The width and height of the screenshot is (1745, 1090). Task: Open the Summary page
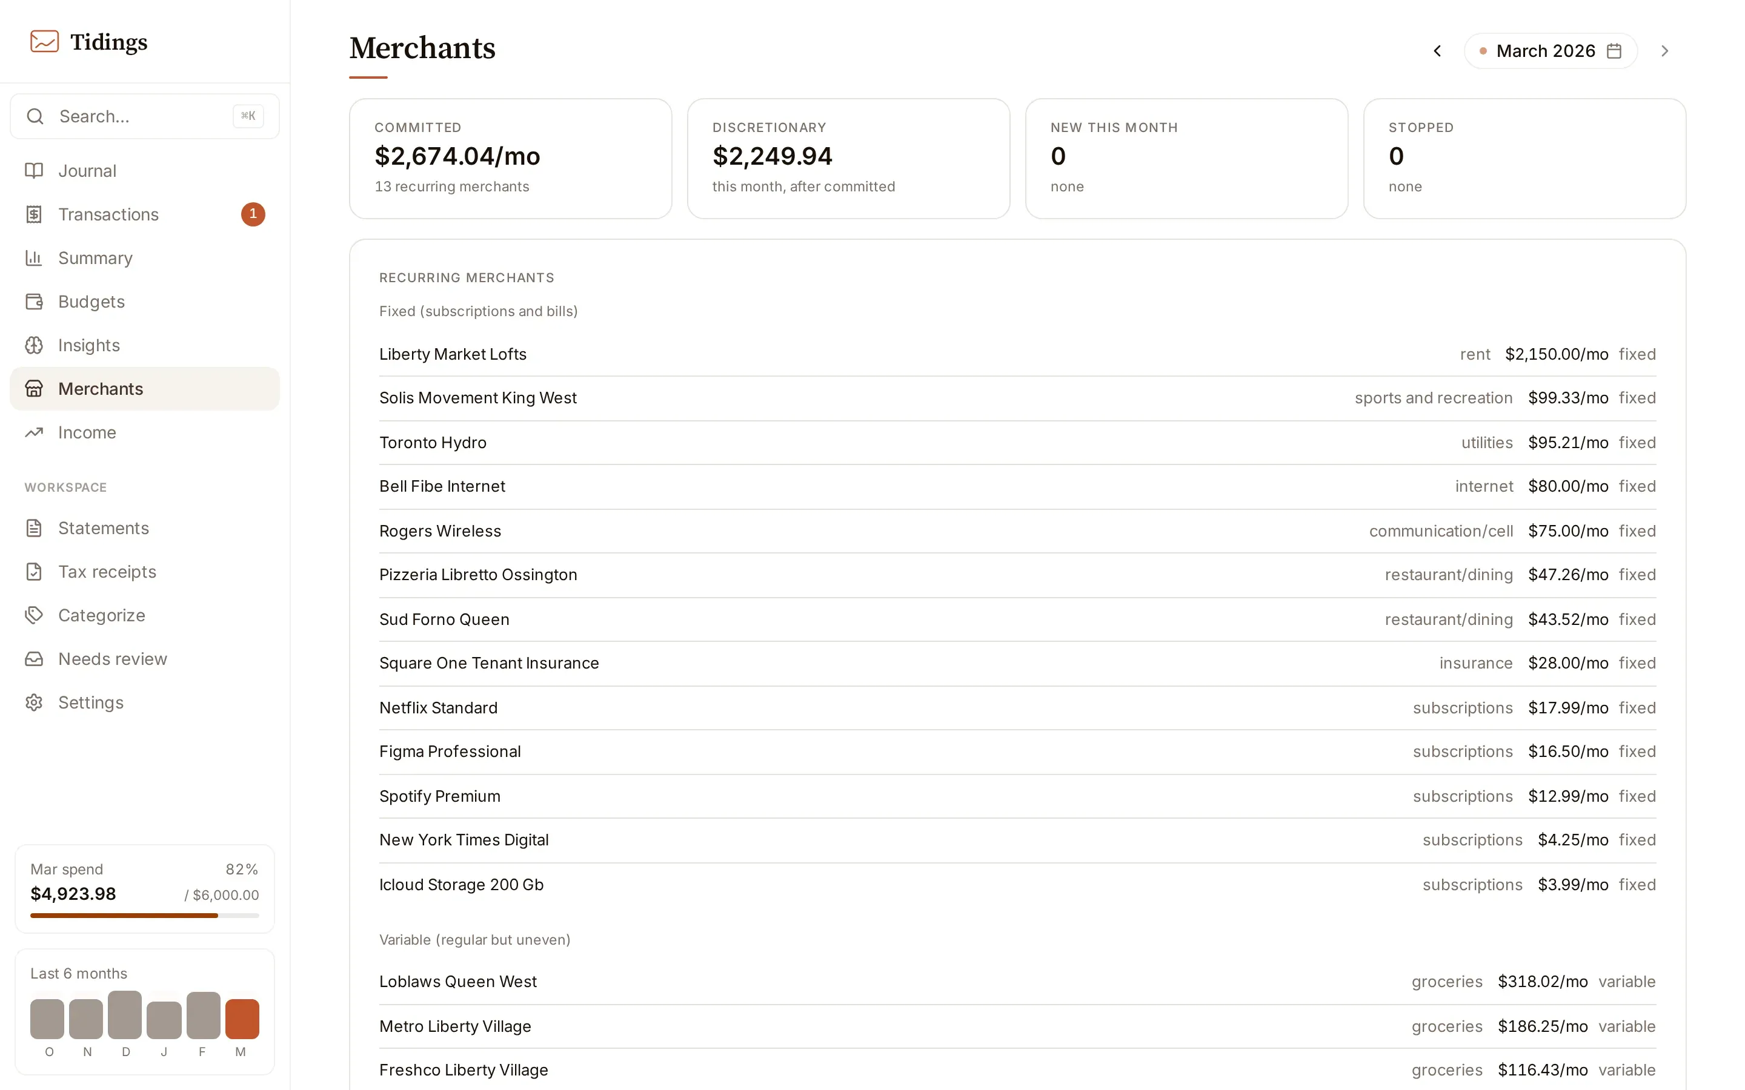(145, 258)
